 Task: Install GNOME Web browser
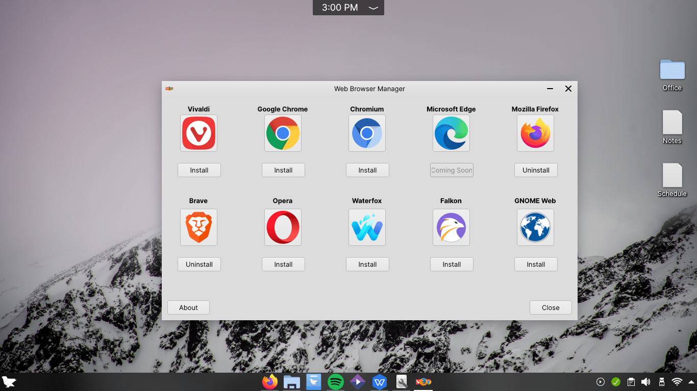(x=536, y=264)
